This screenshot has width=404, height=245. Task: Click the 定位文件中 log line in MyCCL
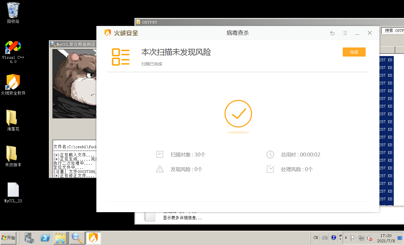coord(68,167)
